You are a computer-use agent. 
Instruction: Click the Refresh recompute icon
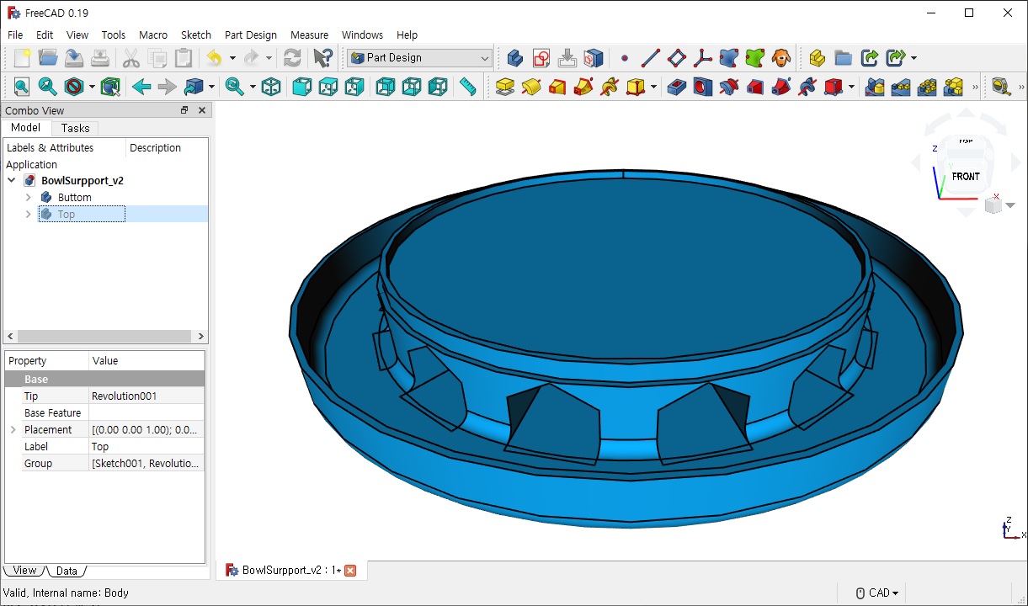[292, 58]
